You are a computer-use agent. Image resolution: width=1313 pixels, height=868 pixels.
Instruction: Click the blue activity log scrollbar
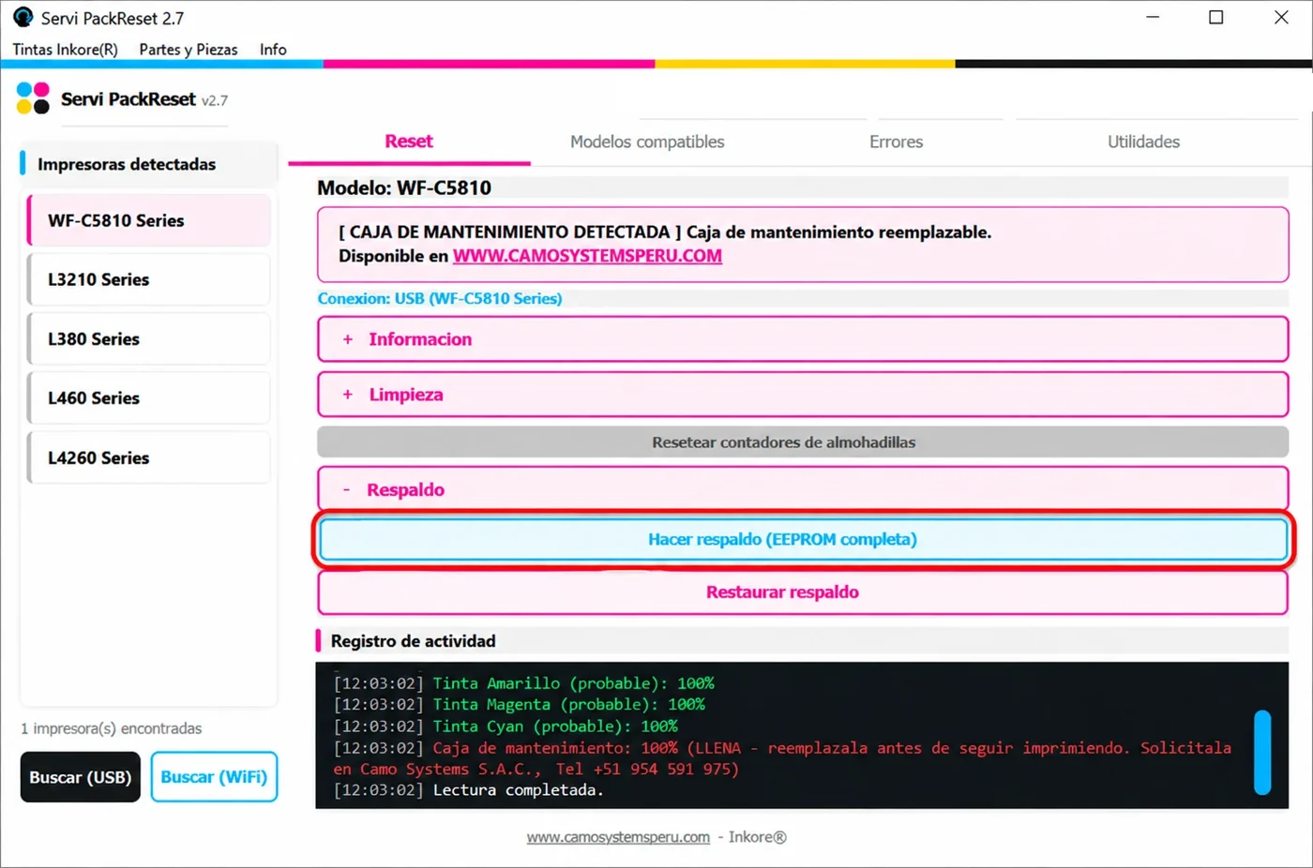click(x=1262, y=753)
